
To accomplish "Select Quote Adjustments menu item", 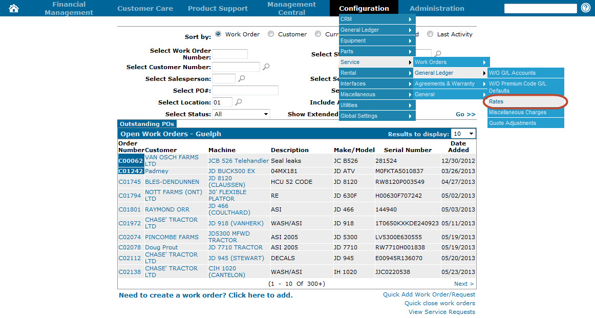I will pos(525,123).
